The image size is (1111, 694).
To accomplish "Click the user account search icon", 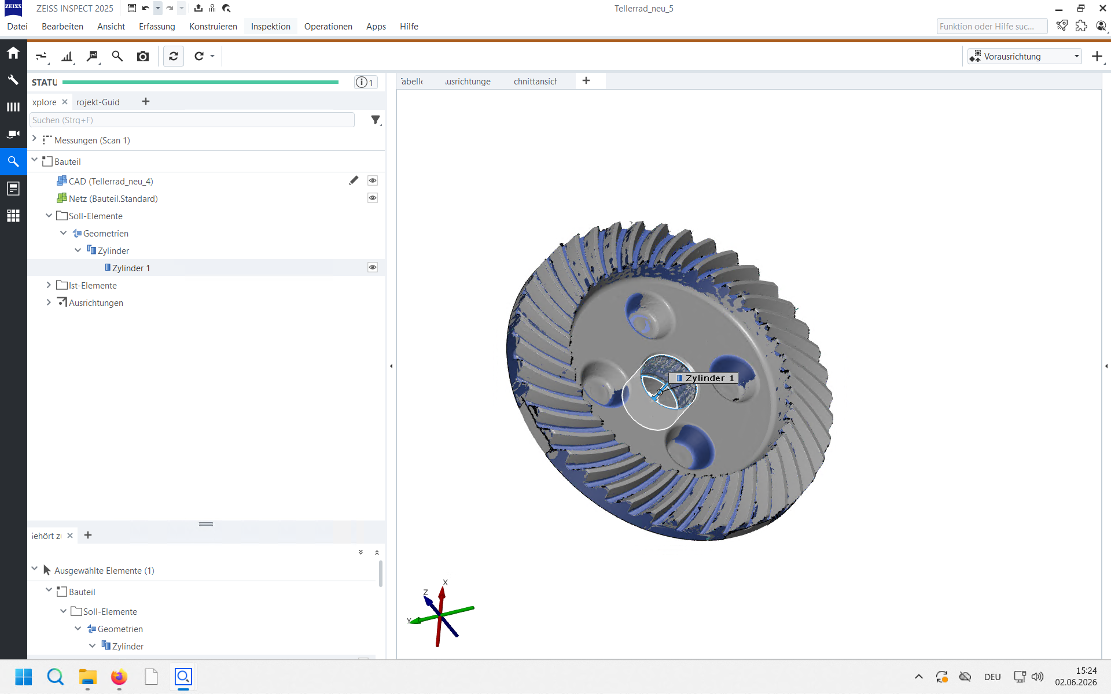I will (1101, 26).
